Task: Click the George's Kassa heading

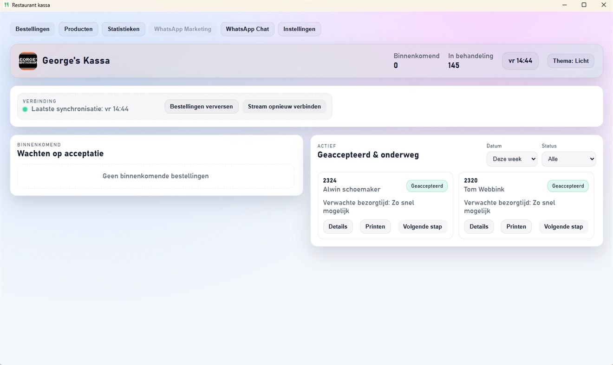Action: click(x=76, y=60)
